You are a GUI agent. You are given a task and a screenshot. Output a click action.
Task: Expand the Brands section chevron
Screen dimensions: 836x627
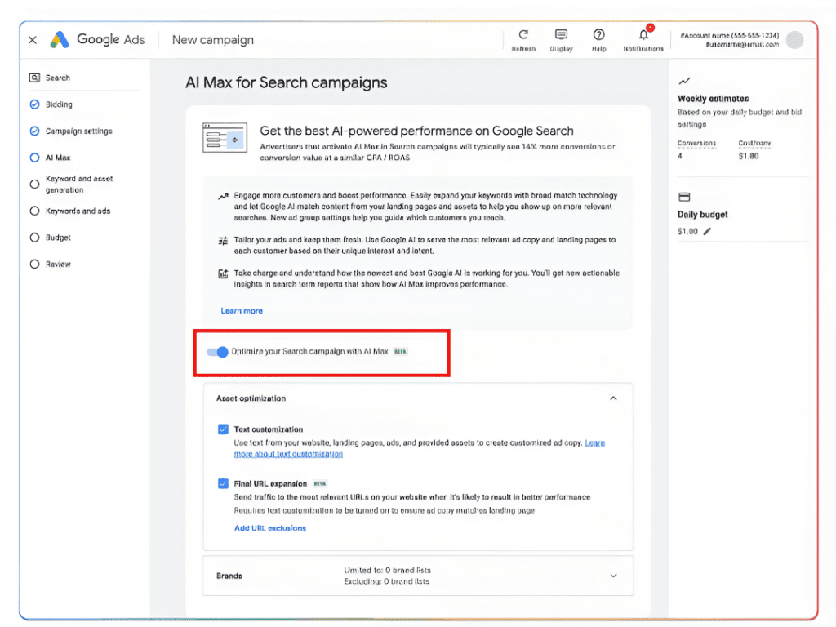coord(613,576)
